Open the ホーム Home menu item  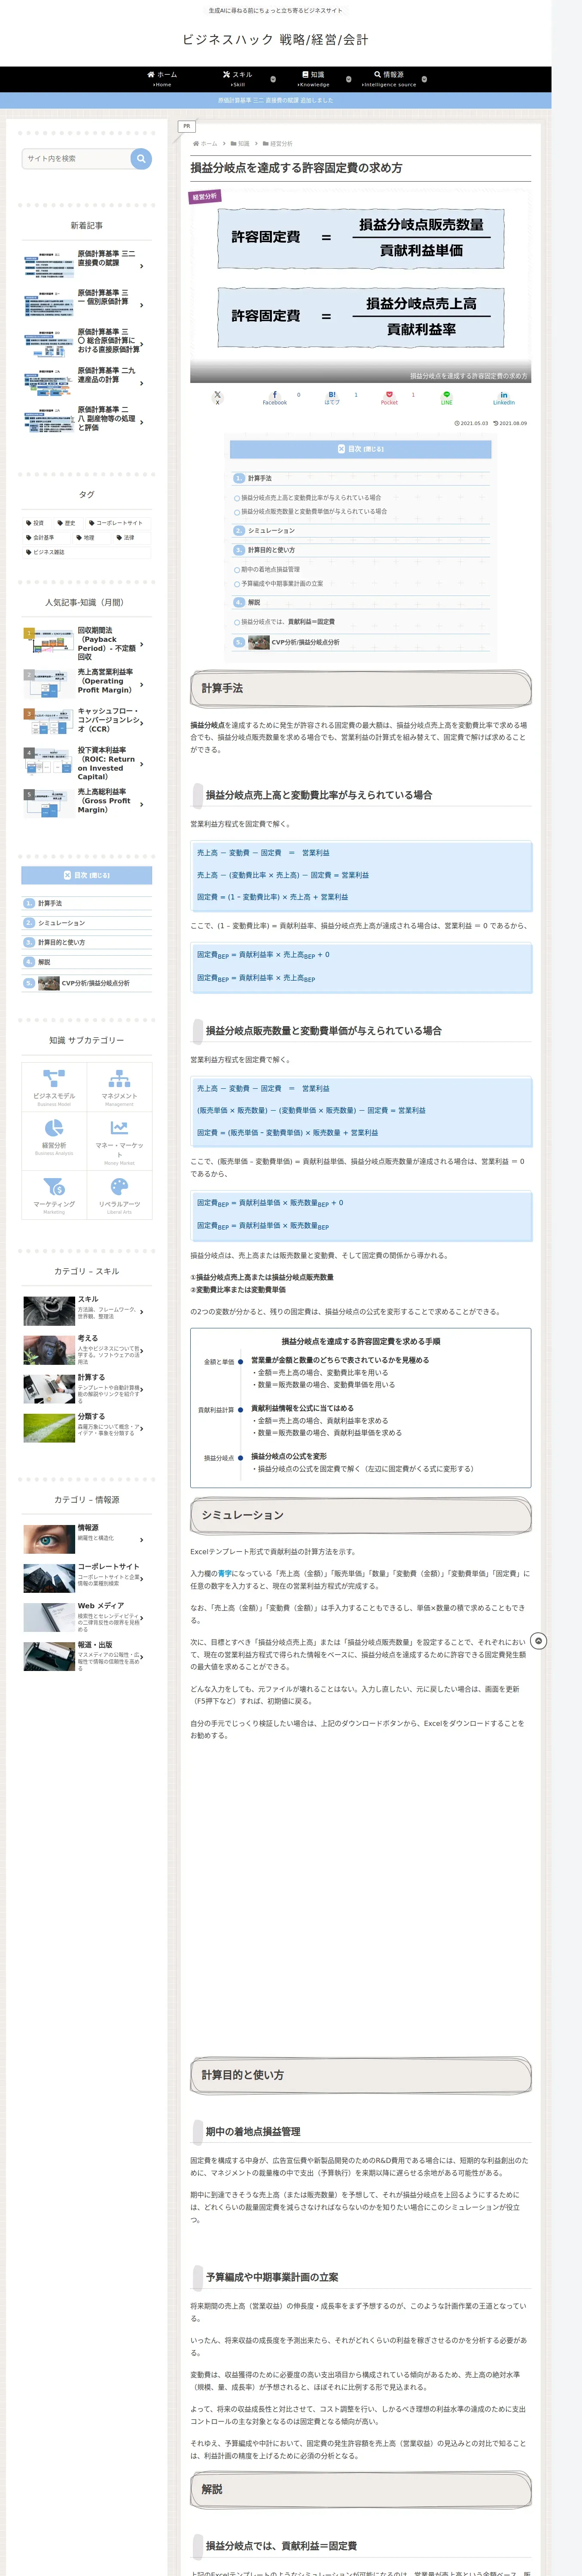pos(162,79)
